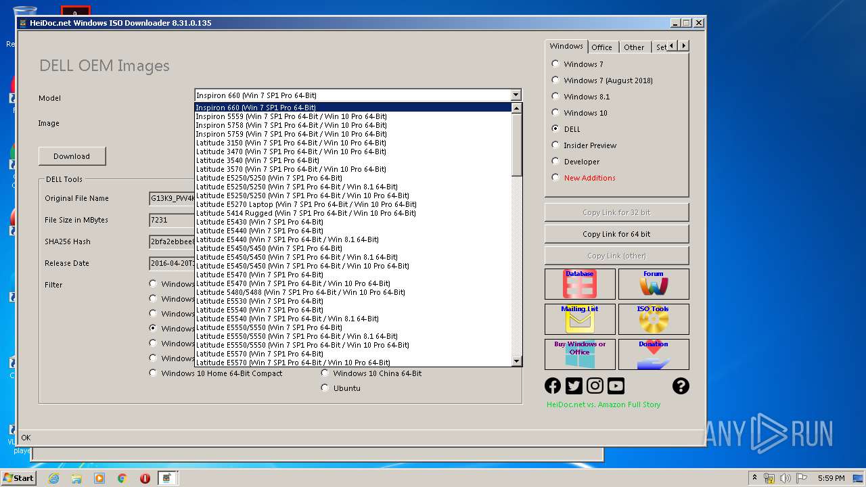Select Windows 10 Home 64-Bit Compact filter
The width and height of the screenshot is (866, 487).
[x=153, y=373]
